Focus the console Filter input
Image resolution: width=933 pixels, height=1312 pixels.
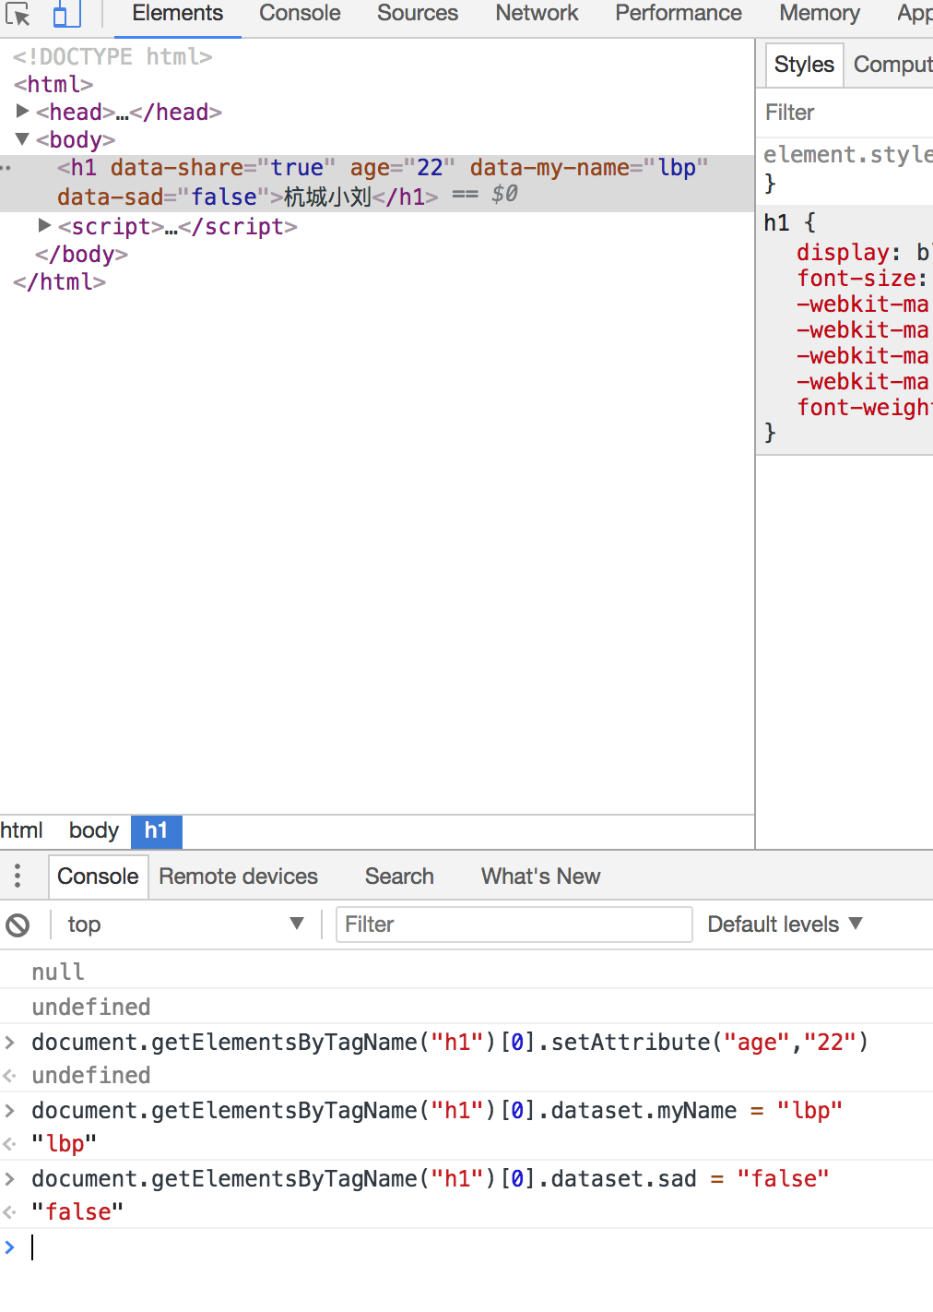pos(514,924)
